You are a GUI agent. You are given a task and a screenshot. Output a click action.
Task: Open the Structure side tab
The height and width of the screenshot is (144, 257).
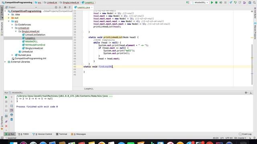tap(2, 29)
